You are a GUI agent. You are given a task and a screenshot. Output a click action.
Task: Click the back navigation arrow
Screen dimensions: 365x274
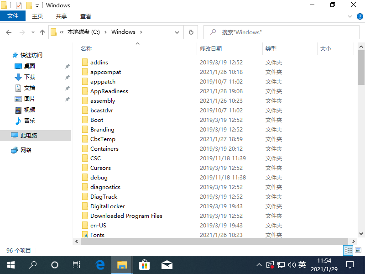coord(9,32)
